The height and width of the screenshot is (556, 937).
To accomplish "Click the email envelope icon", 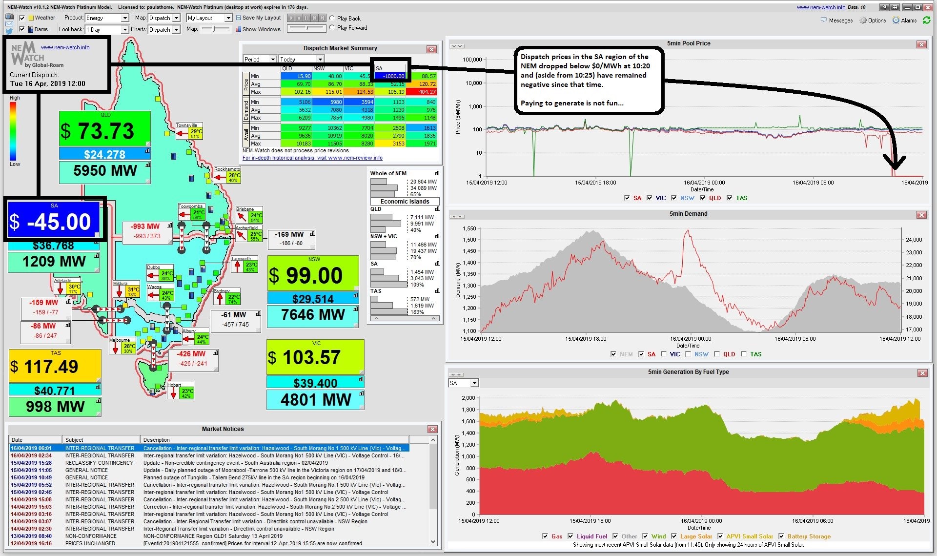I will point(9,23).
